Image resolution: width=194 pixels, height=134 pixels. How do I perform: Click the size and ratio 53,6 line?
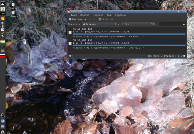[101, 43]
